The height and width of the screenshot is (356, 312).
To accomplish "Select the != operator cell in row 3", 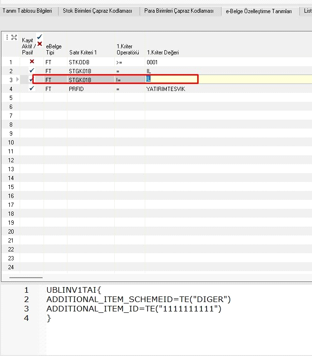I will click(x=121, y=80).
